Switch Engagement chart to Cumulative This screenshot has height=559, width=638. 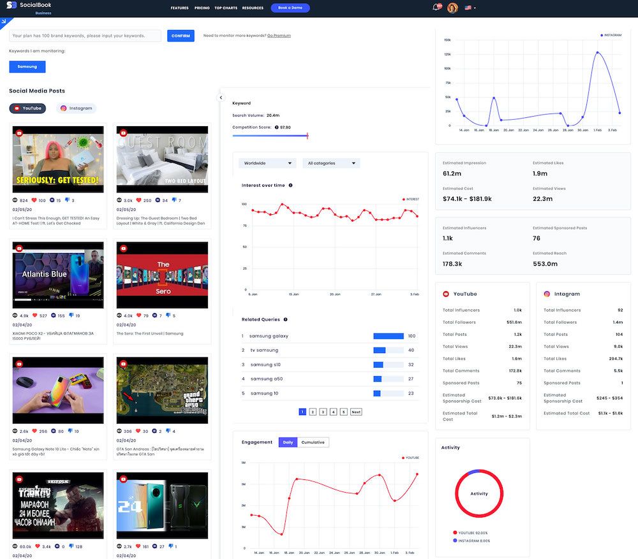point(313,442)
